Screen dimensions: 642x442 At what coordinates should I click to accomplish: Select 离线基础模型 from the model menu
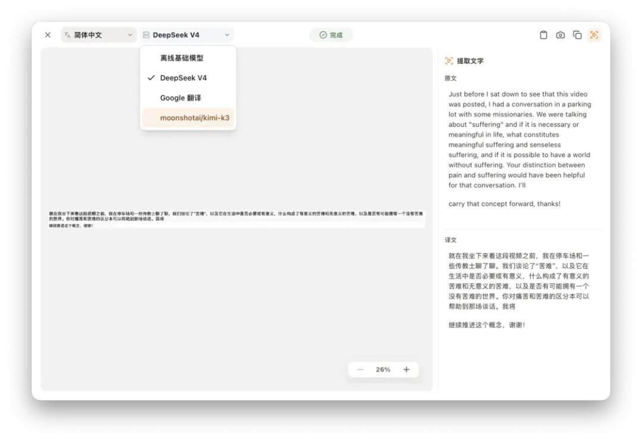pyautogui.click(x=188, y=58)
